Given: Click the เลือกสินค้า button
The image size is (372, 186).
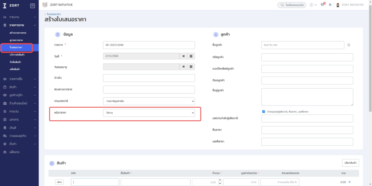Looking at the screenshot, I should tap(350, 163).
